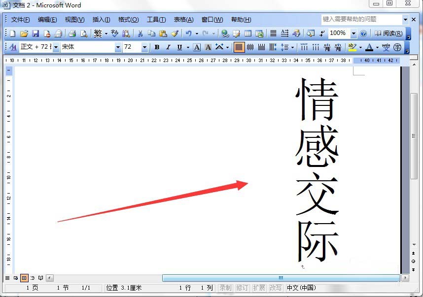Open Tables and Borders pencil icon
423x297 pixels.
(x=236, y=33)
